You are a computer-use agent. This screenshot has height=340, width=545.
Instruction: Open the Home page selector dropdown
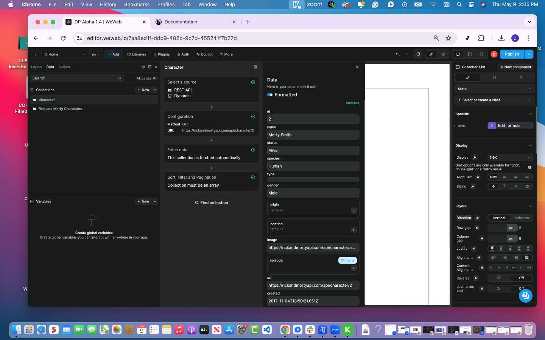click(64, 54)
